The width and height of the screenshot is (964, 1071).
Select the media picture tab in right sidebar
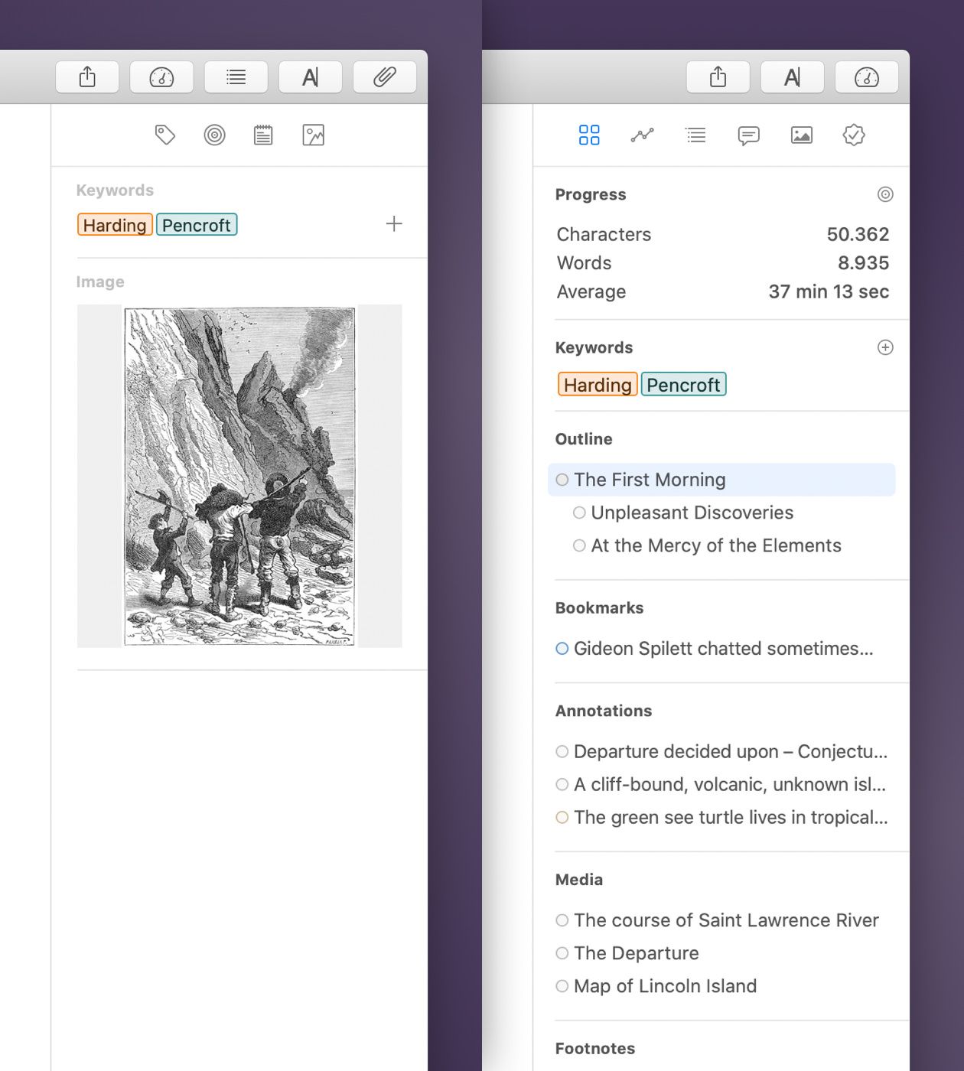point(801,135)
